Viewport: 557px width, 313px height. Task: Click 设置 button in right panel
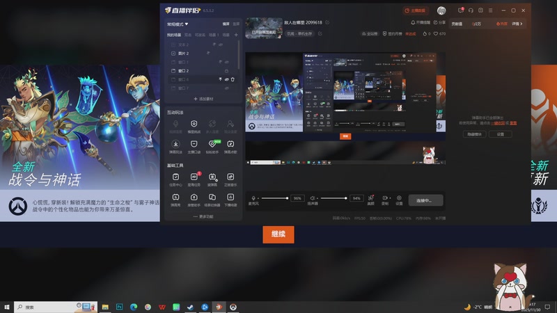(501, 134)
